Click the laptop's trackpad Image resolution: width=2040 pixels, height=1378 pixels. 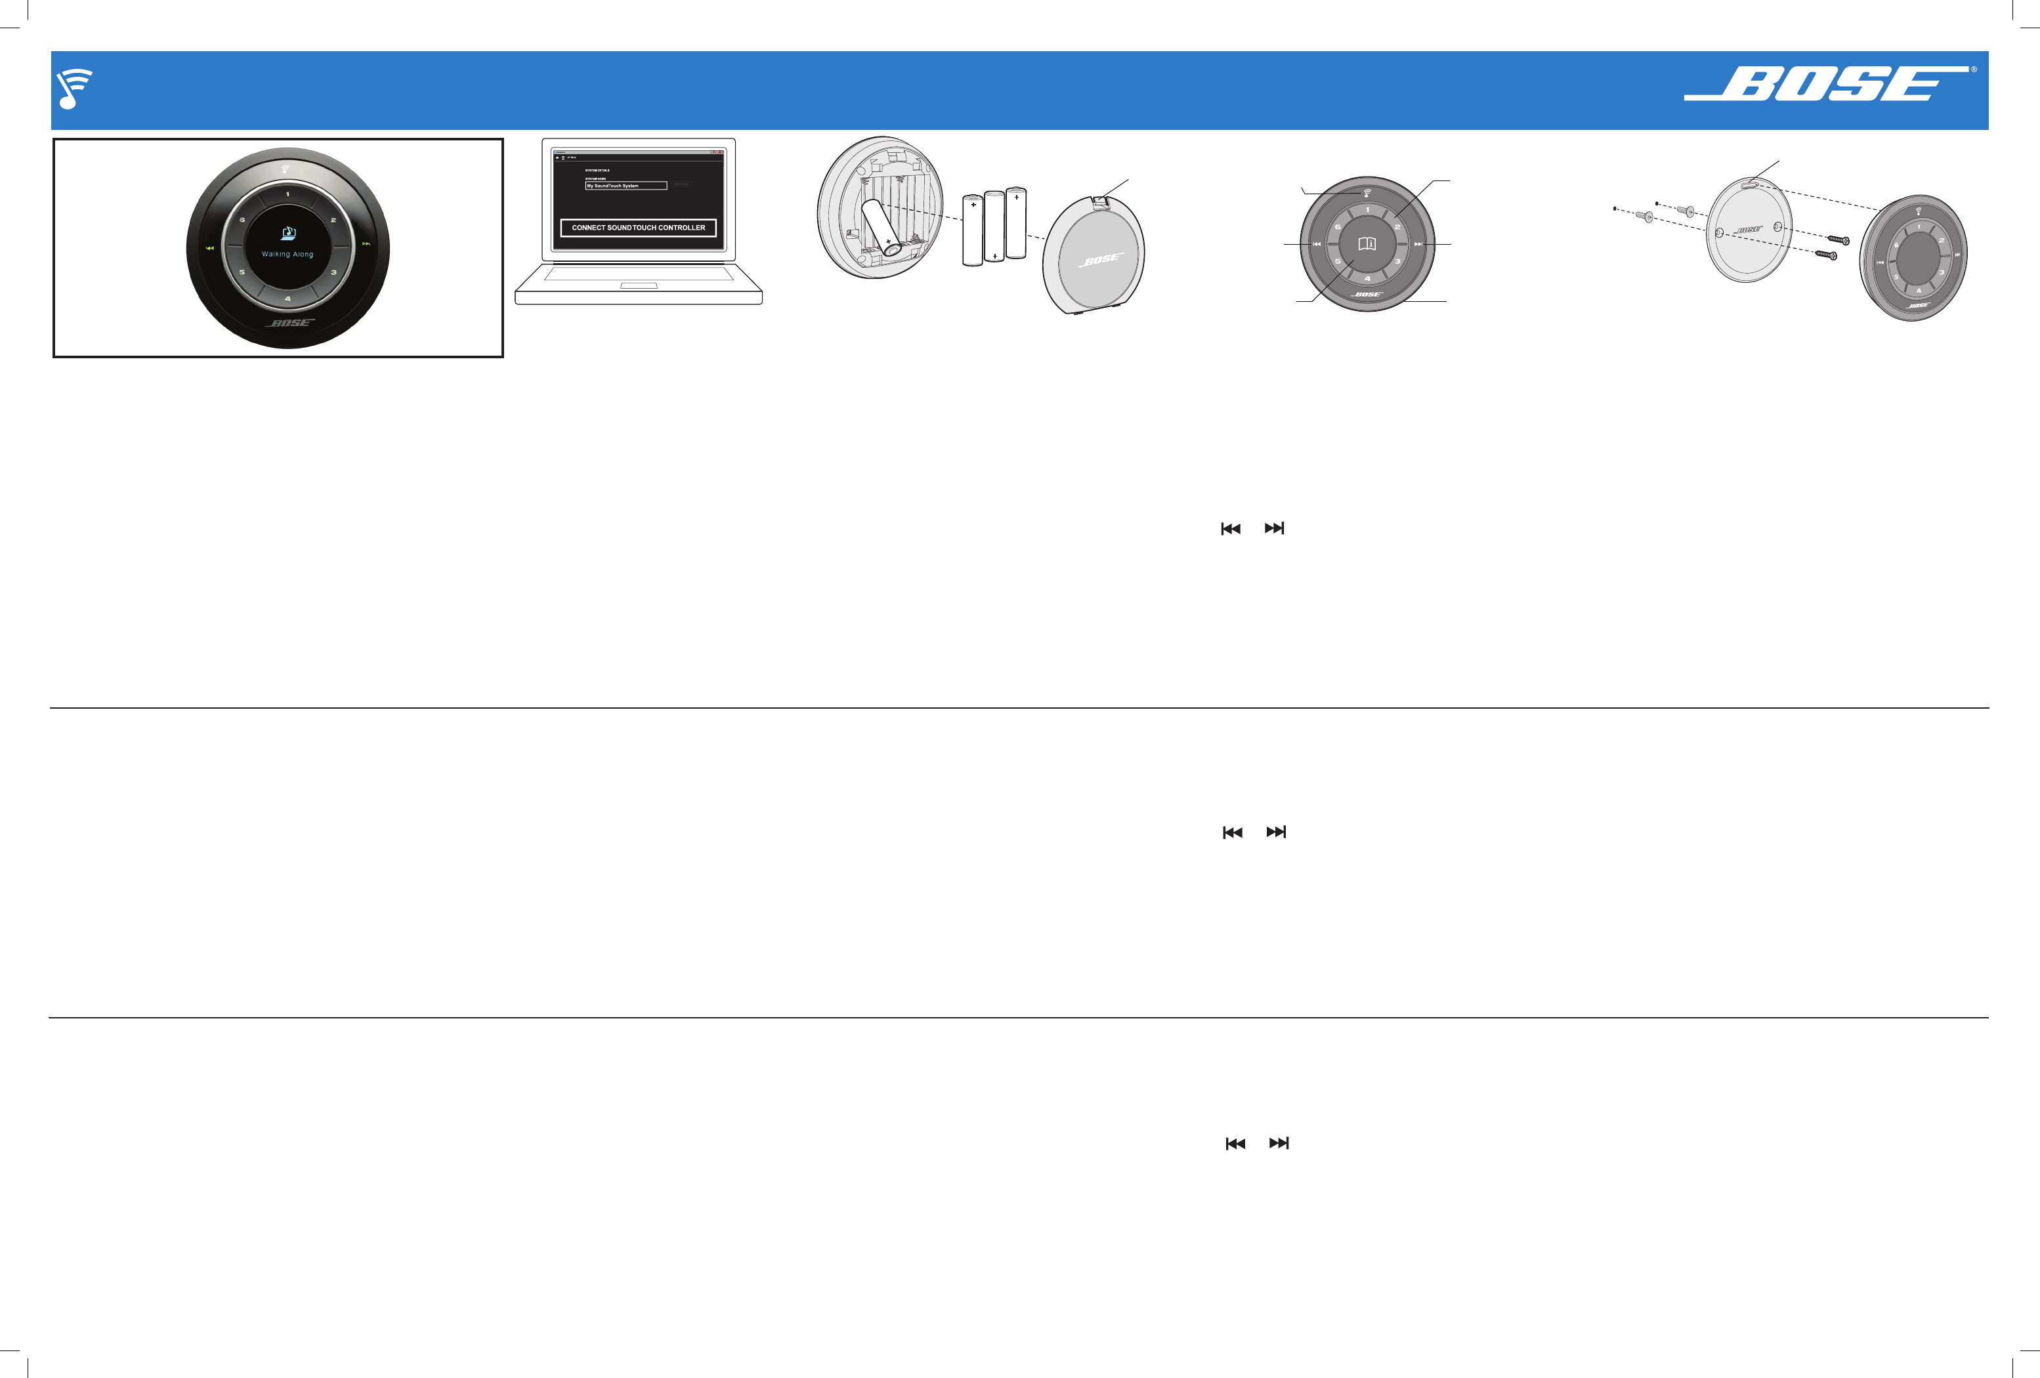[639, 285]
